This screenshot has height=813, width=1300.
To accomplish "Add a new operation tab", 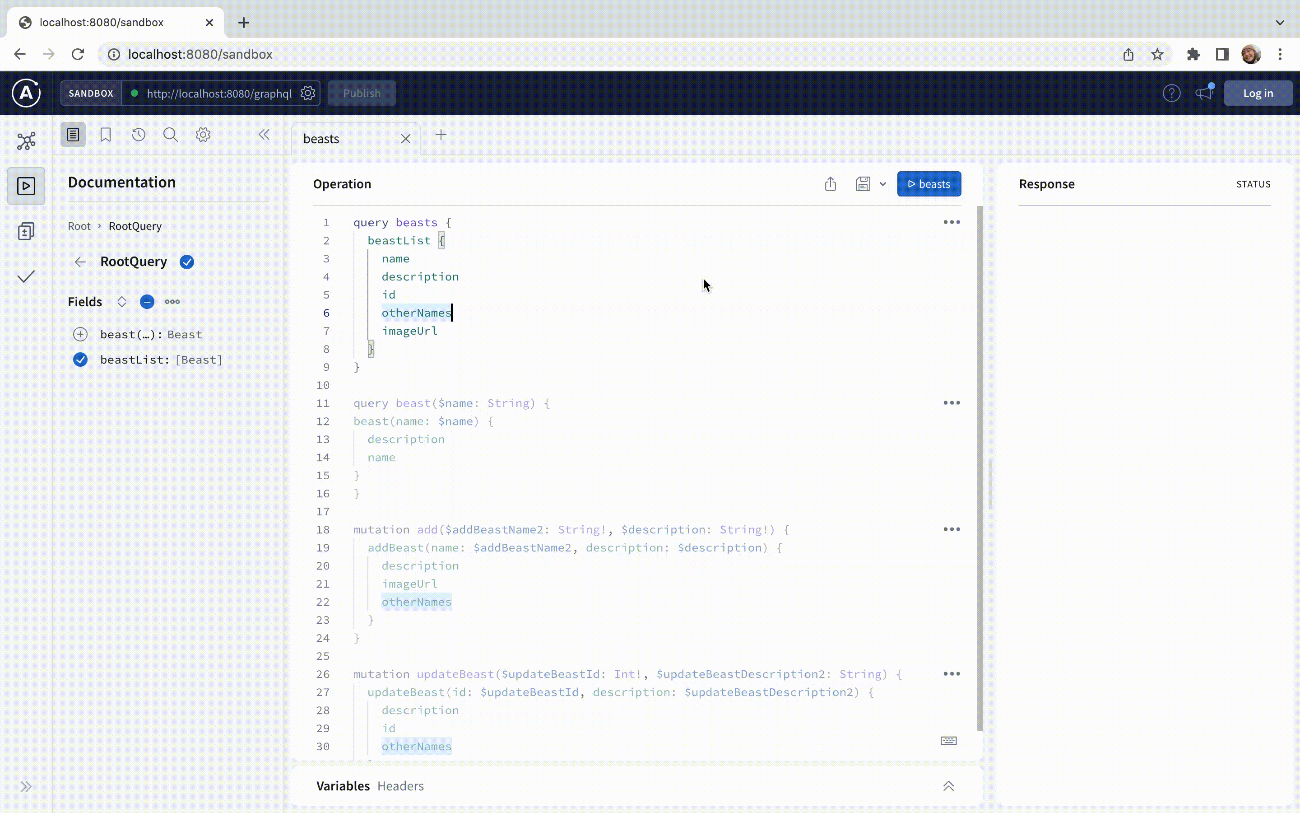I will point(441,135).
